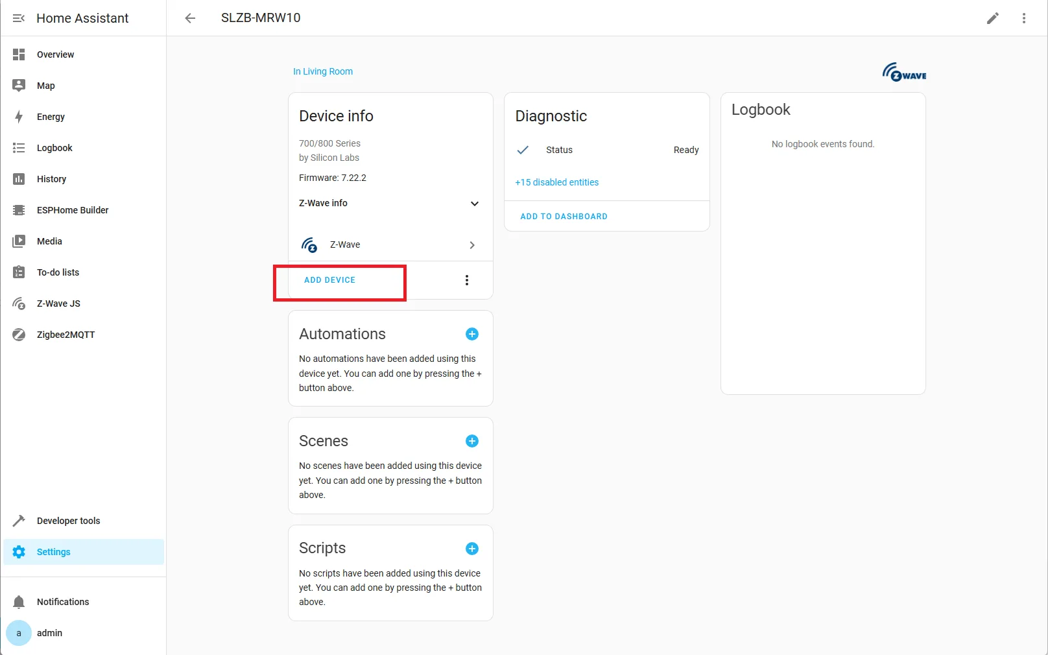Open Developer tools
This screenshot has height=655, width=1048.
[x=68, y=520]
